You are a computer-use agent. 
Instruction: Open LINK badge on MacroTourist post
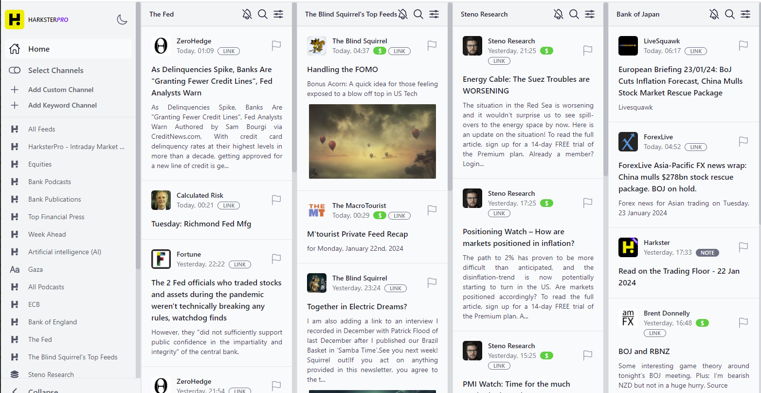point(399,216)
